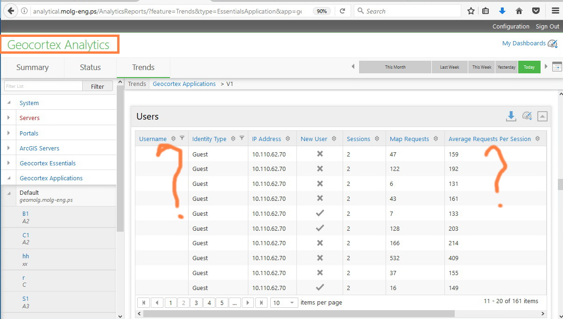563x319 pixels.
Task: Go to first page of results
Action: 144,303
